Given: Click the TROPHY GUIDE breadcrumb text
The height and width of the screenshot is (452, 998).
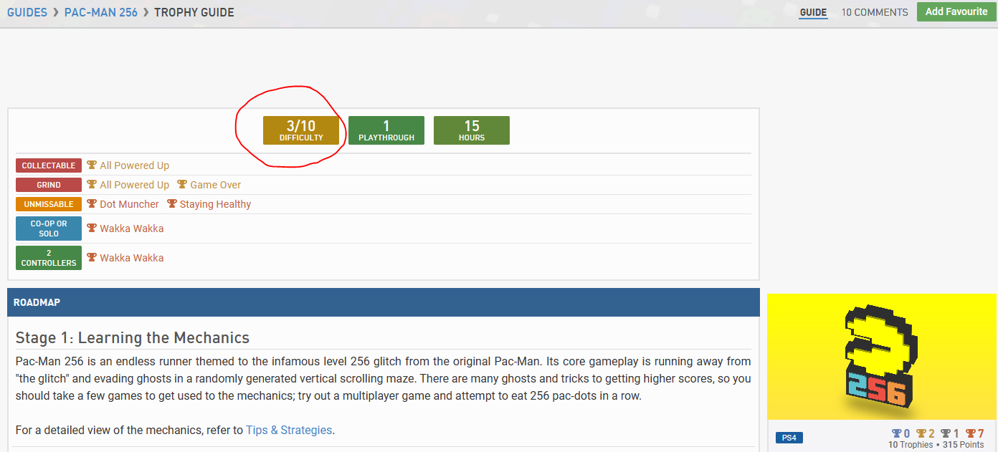Looking at the screenshot, I should click(x=194, y=12).
